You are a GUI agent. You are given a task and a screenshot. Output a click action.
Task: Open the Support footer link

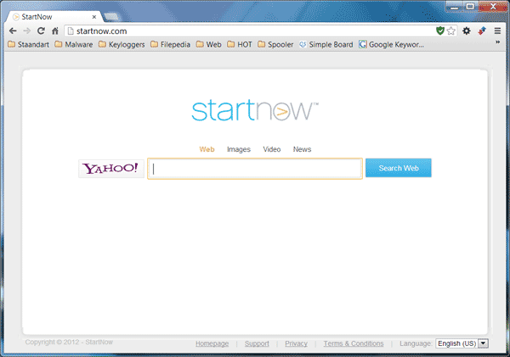coord(257,343)
